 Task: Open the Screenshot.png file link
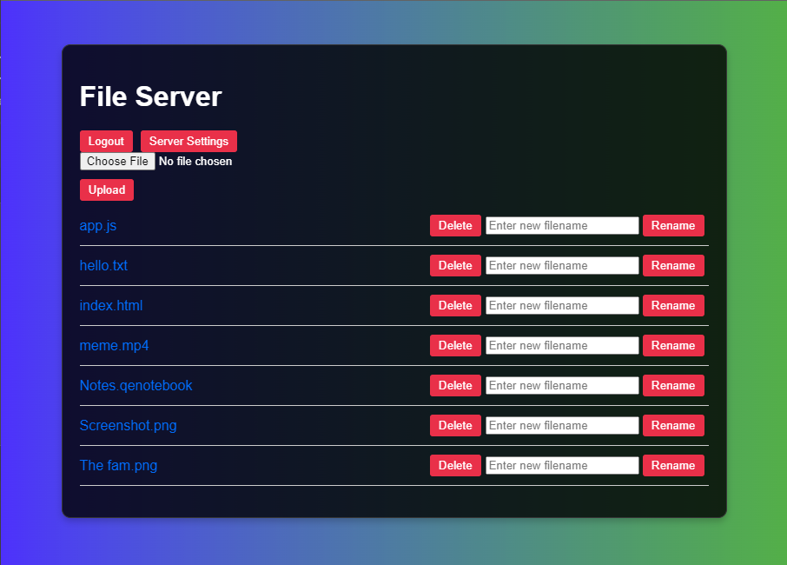pos(128,426)
